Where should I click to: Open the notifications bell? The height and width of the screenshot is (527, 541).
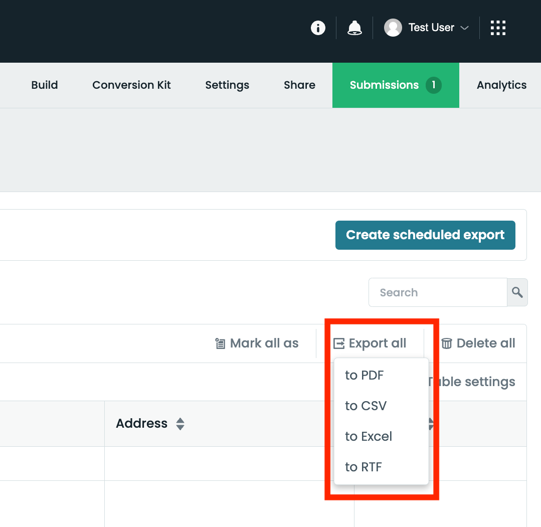pyautogui.click(x=354, y=28)
